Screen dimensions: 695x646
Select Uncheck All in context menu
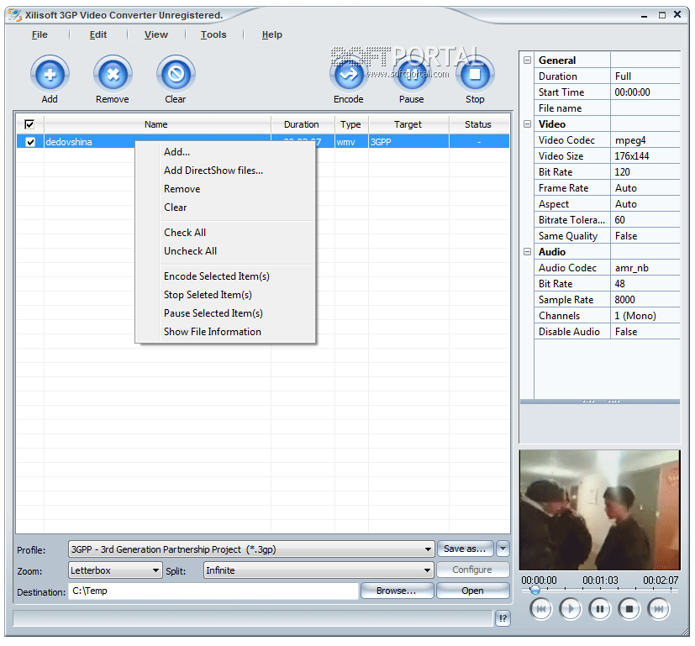click(x=225, y=251)
